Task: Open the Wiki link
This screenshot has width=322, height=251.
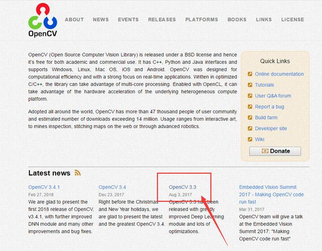Action: [260, 139]
